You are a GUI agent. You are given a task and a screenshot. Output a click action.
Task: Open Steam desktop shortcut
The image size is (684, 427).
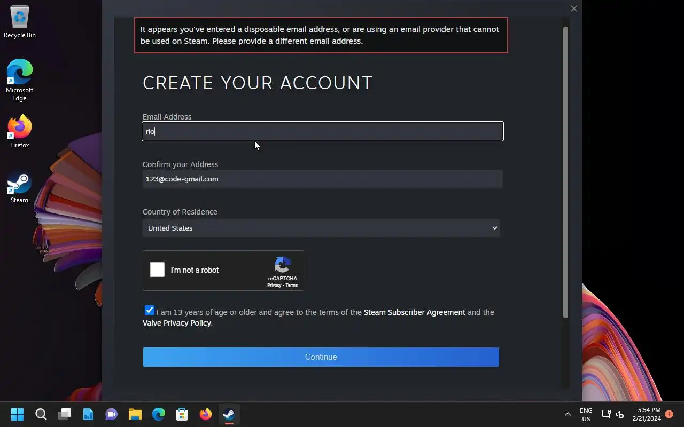(x=20, y=187)
